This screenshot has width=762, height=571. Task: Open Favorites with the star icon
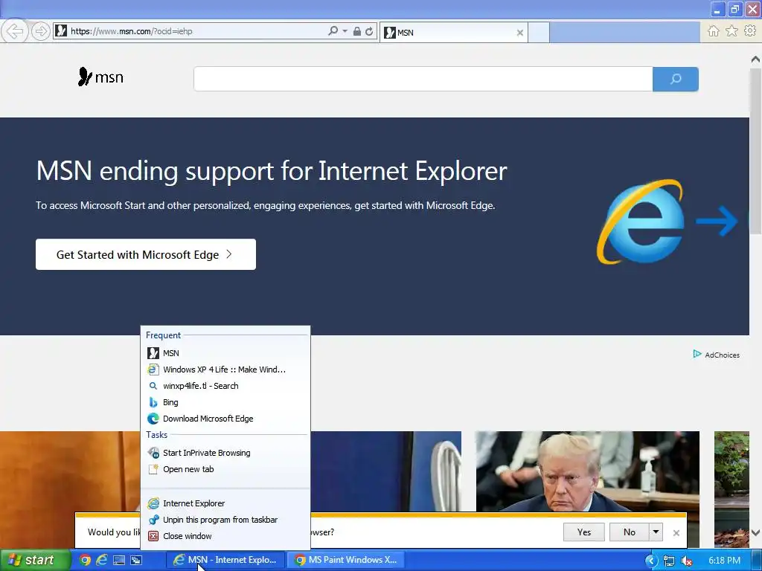point(731,31)
